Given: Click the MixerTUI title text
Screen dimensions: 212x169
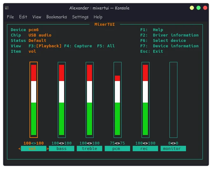Looking at the screenshot, I should (104, 24).
